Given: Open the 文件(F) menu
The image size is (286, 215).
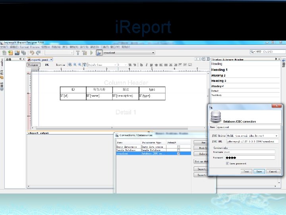Looking at the screenshot, I should click(x=4, y=47).
